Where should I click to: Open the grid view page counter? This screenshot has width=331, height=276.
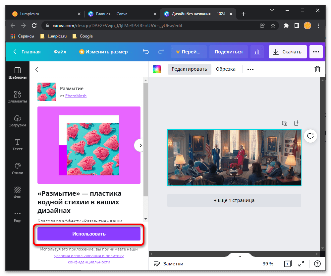288,263
